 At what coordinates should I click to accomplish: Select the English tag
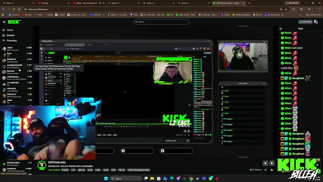pos(65,170)
